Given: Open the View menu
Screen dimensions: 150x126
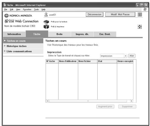Looking at the screenshot, I should [18, 9].
